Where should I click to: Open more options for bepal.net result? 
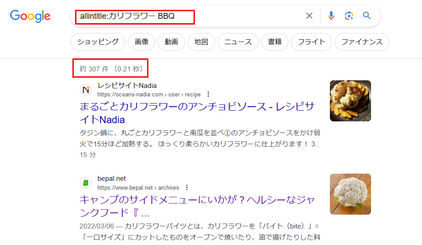187,188
